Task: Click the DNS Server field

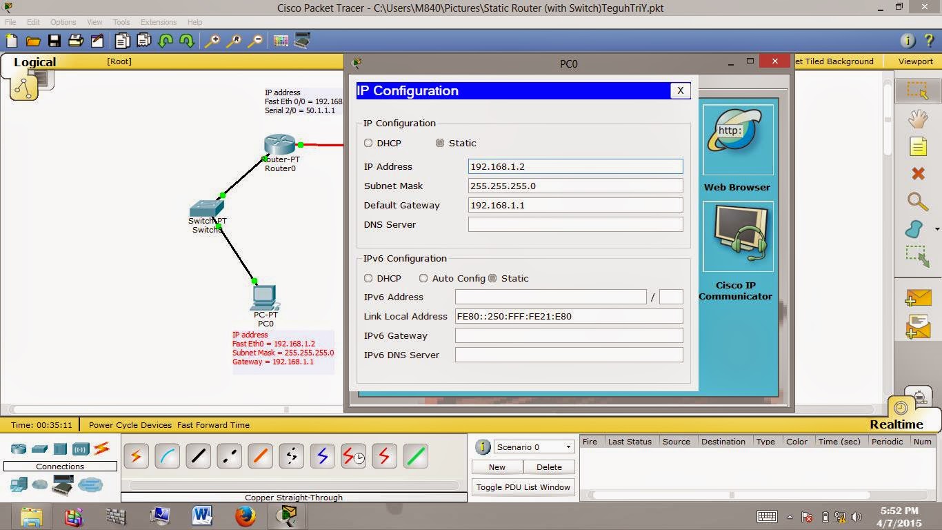Action: [575, 224]
